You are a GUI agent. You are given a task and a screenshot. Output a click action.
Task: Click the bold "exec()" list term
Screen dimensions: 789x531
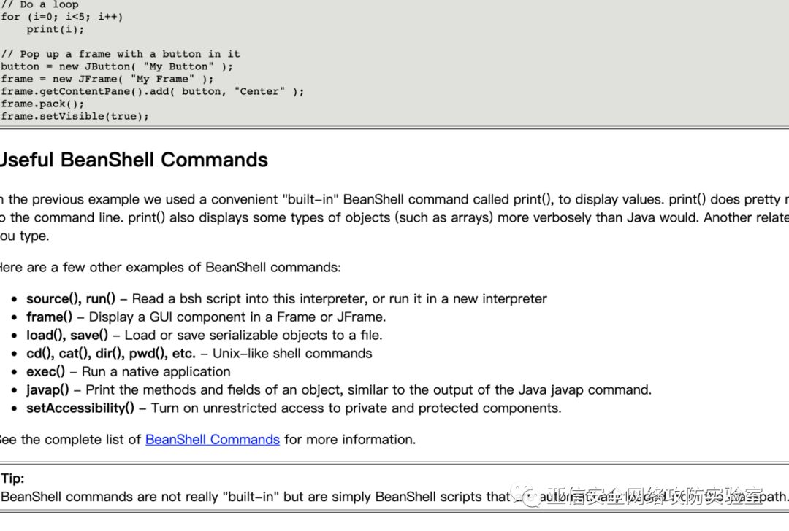point(45,371)
